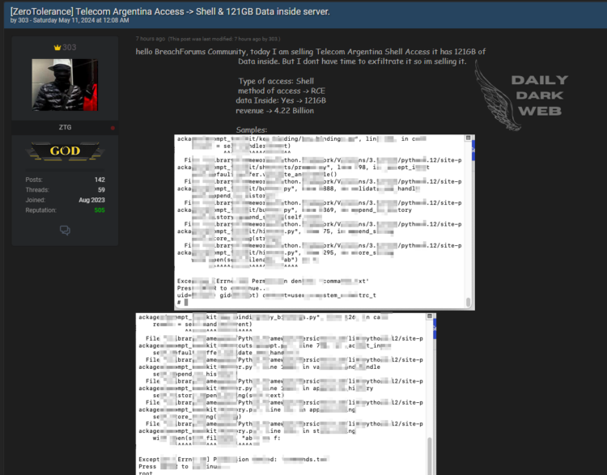Click the first terminal's scrollbar thumb
Image resolution: width=607 pixels, height=475 pixels.
(468, 302)
